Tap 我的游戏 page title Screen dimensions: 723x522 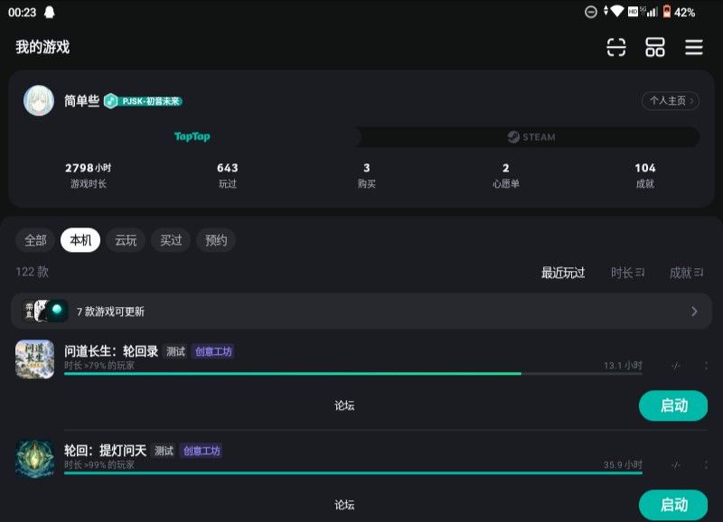(42, 47)
